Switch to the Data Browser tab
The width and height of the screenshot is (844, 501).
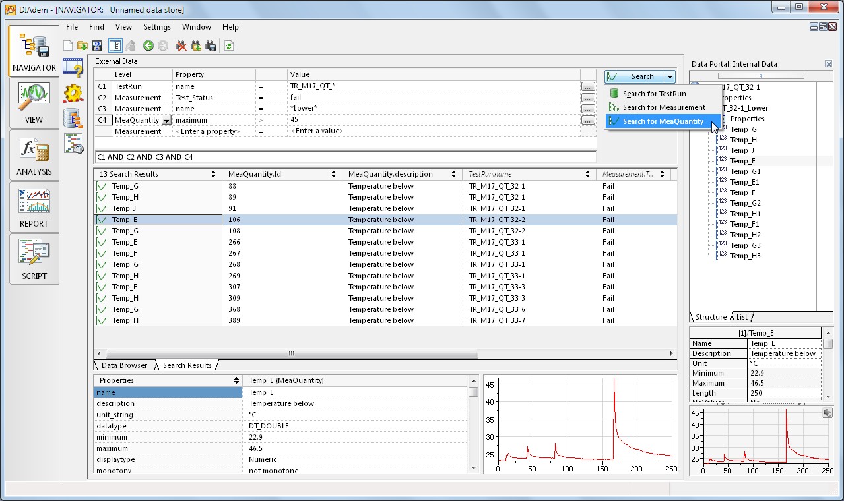tap(124, 365)
